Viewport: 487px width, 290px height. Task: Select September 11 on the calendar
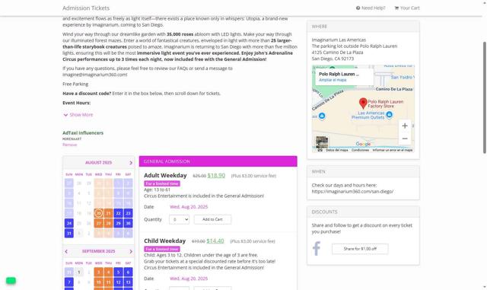(x=108, y=282)
